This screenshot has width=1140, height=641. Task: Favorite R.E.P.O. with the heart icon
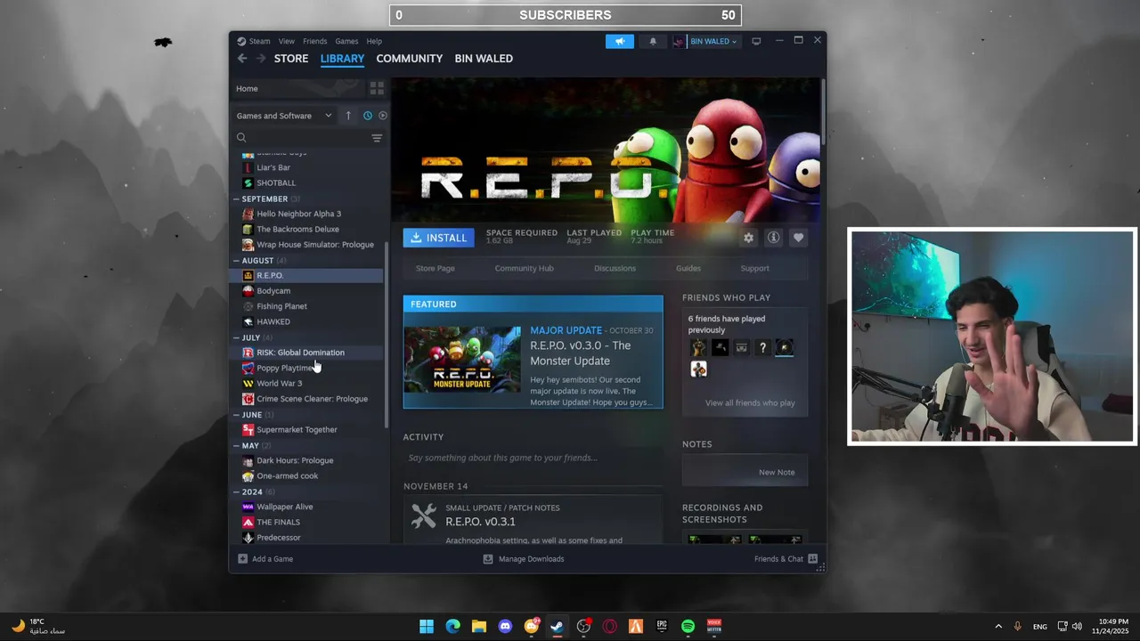[x=798, y=238]
